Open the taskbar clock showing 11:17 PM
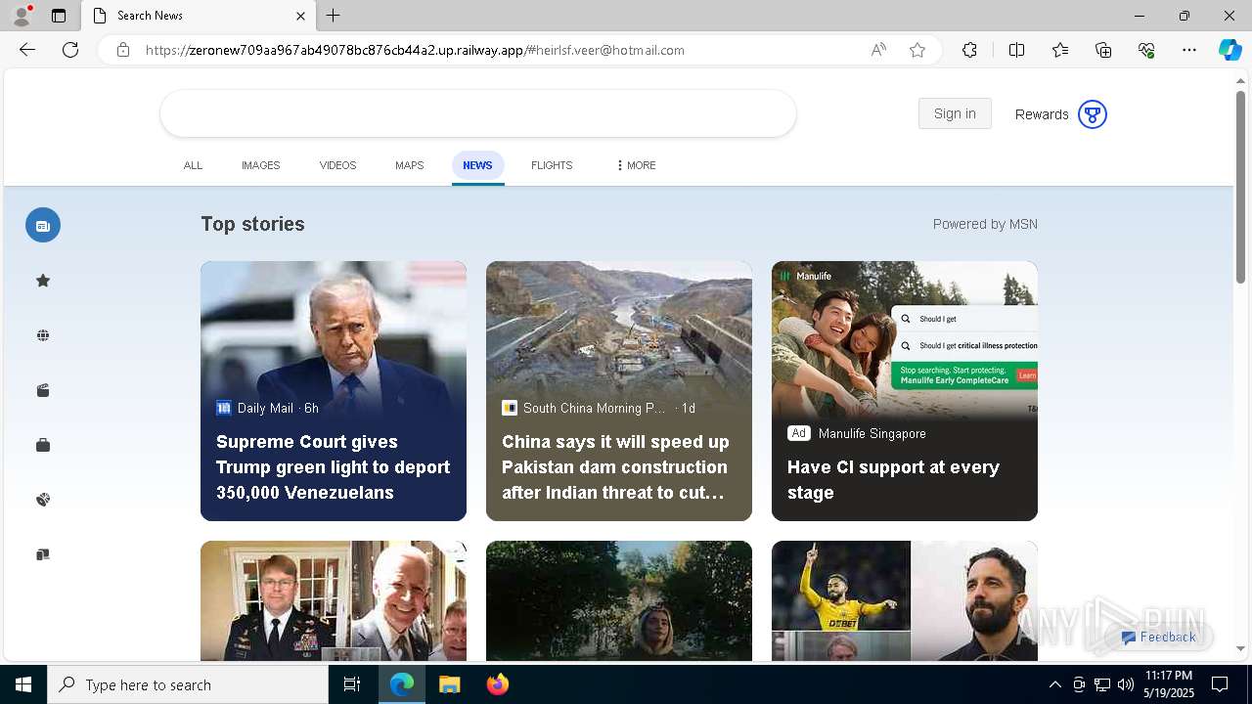The image size is (1252, 704). pos(1168,684)
